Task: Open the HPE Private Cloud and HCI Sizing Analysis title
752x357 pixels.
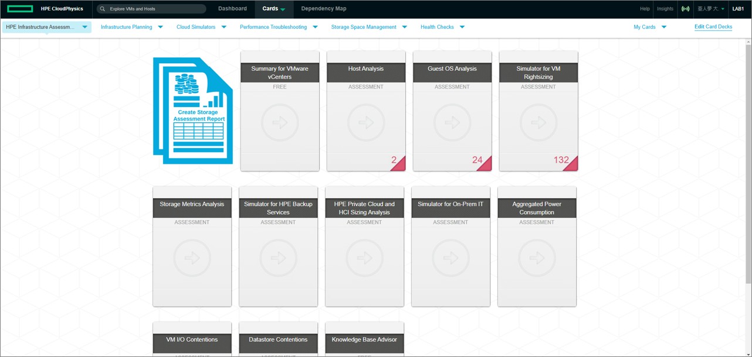Action: pos(365,208)
